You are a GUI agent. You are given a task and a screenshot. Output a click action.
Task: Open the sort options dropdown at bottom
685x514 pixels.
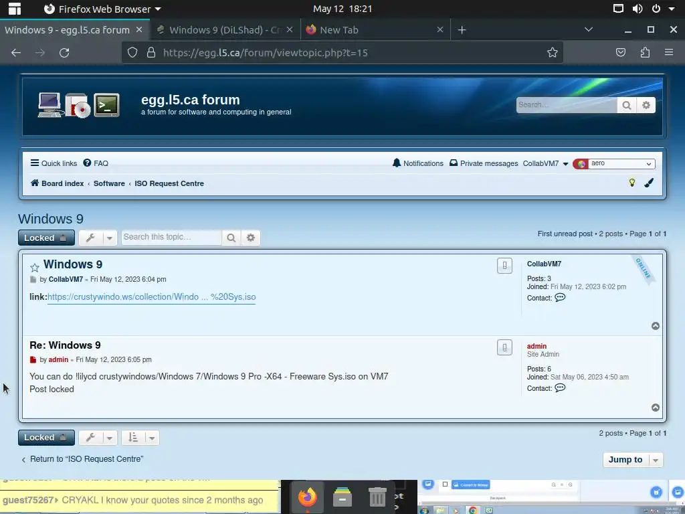140,438
